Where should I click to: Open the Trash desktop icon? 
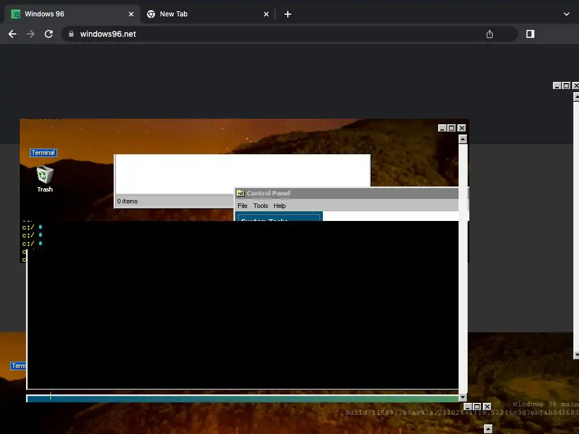(x=45, y=179)
